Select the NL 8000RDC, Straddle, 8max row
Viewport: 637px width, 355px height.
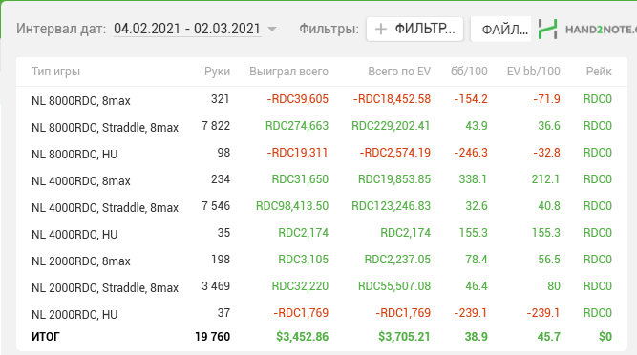pos(322,126)
